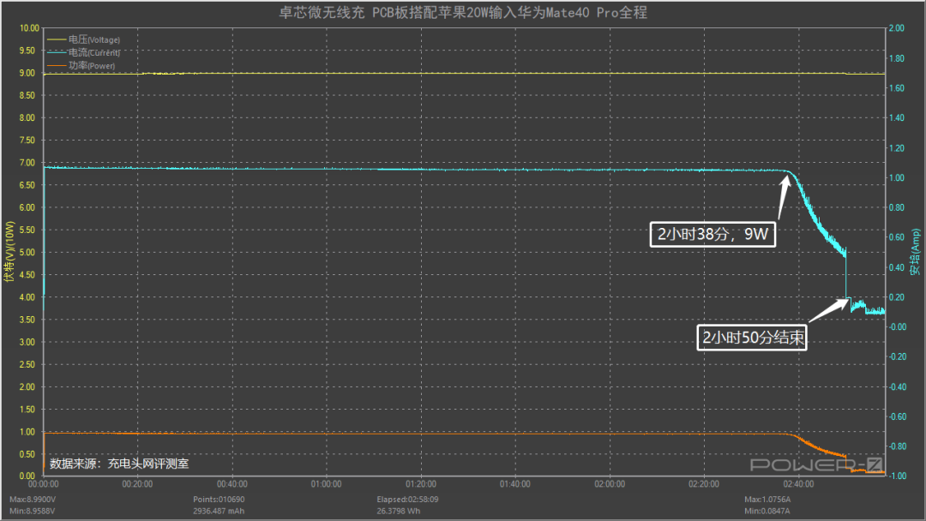Viewport: 926px width, 521px height.
Task: Click the 1.60 tick on the ampere axis
Action: click(897, 88)
